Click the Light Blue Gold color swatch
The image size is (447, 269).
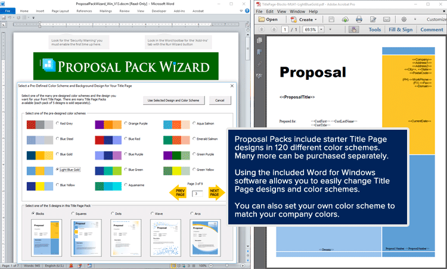39,171
